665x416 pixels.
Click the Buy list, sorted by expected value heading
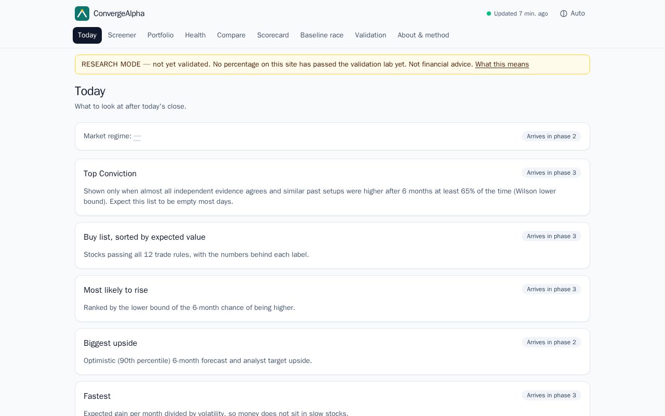144,237
